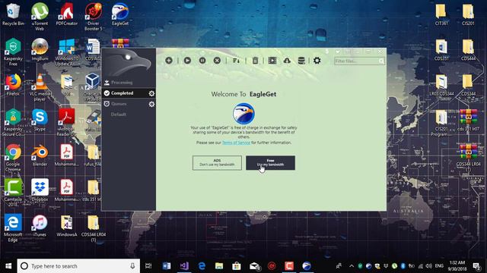The height and width of the screenshot is (273, 487).
Task: Open iTunes desktop shortcut
Action: click(40, 226)
